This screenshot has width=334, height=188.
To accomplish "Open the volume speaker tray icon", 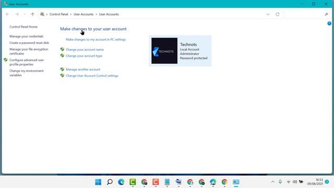I will point(295,182).
